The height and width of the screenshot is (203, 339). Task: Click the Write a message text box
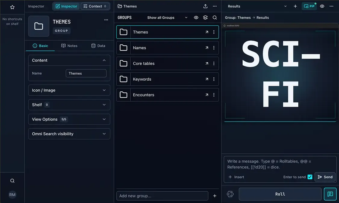tap(280, 164)
